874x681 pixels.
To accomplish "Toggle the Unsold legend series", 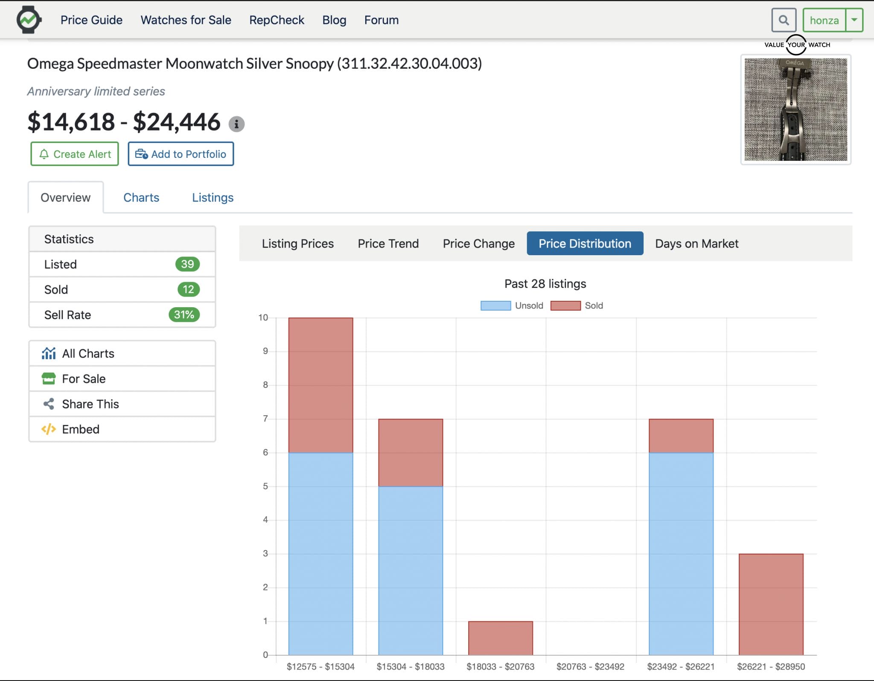I will pos(495,306).
